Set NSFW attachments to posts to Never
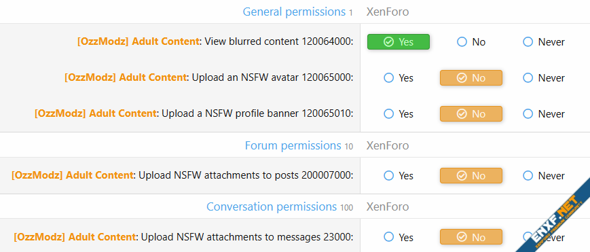Viewport: 590px width, 252px height. 544,175
